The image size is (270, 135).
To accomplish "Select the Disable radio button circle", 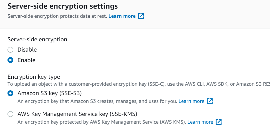I will [x=10, y=50].
